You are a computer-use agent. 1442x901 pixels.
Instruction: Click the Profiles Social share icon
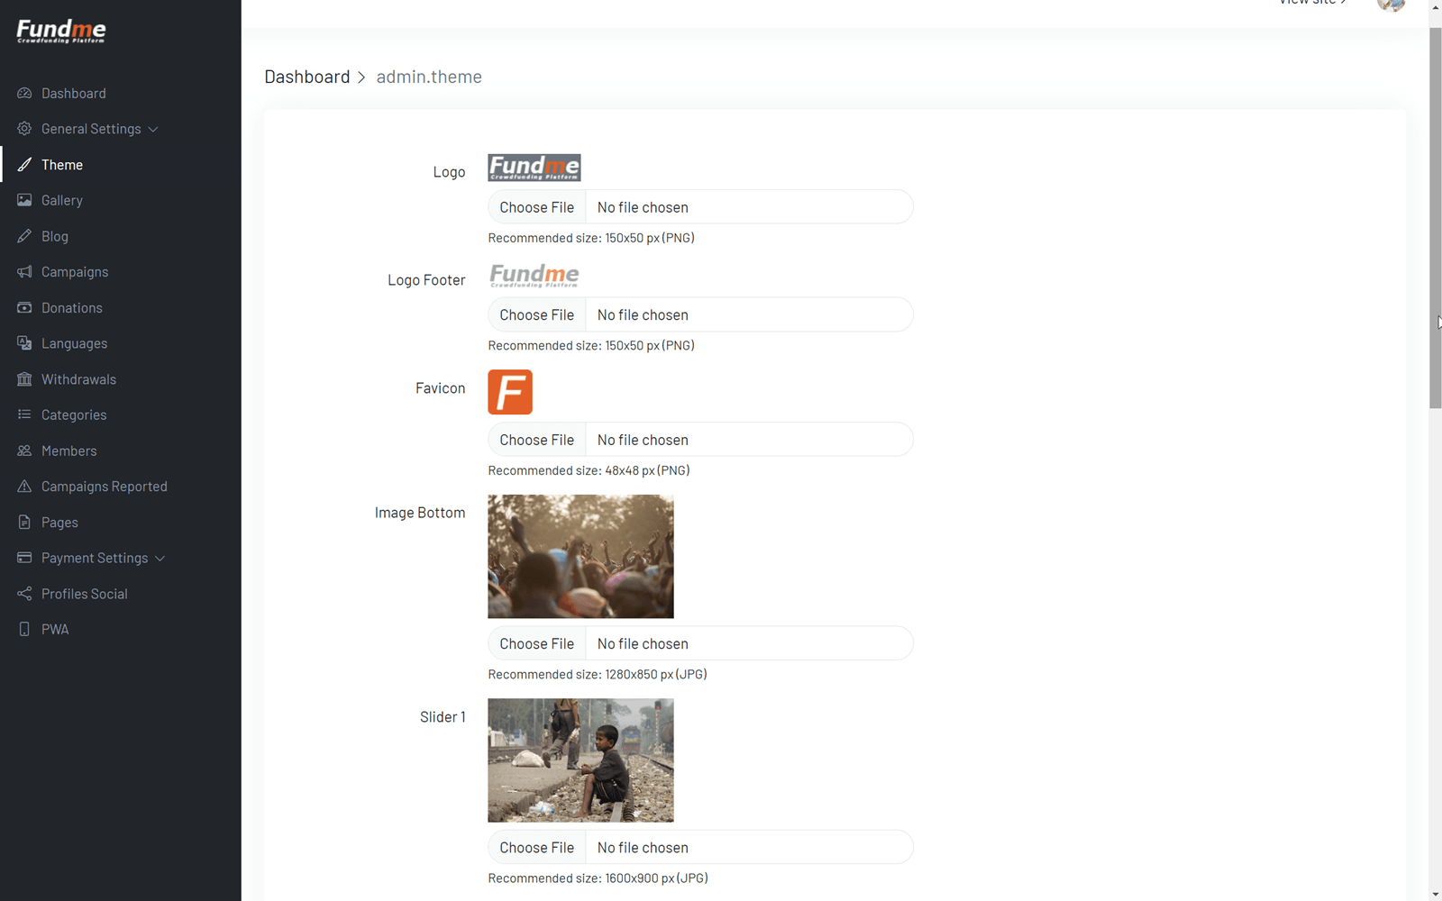click(x=24, y=594)
